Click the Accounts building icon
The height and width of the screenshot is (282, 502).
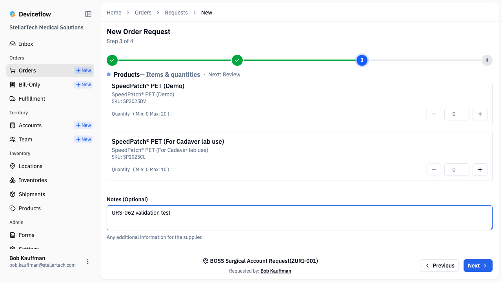click(x=13, y=125)
